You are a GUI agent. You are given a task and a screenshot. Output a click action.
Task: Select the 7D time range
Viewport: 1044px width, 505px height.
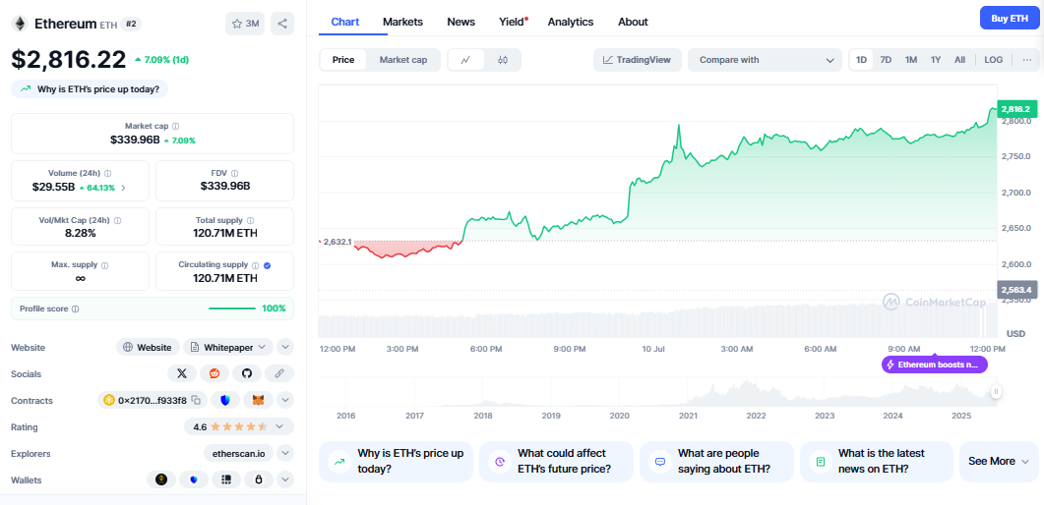tap(886, 60)
